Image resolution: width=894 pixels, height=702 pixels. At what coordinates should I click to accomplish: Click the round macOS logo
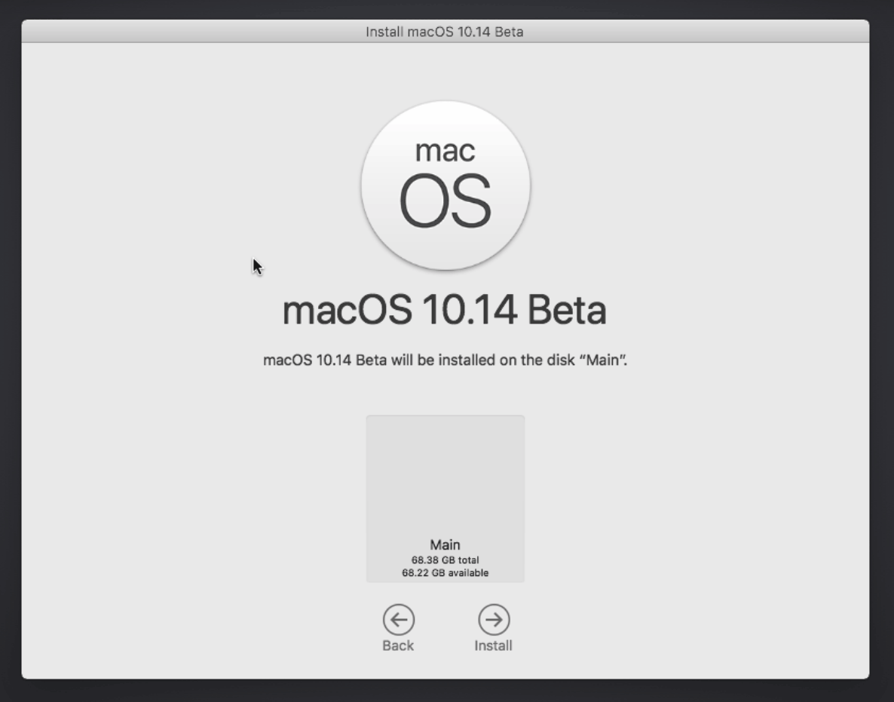click(x=445, y=185)
